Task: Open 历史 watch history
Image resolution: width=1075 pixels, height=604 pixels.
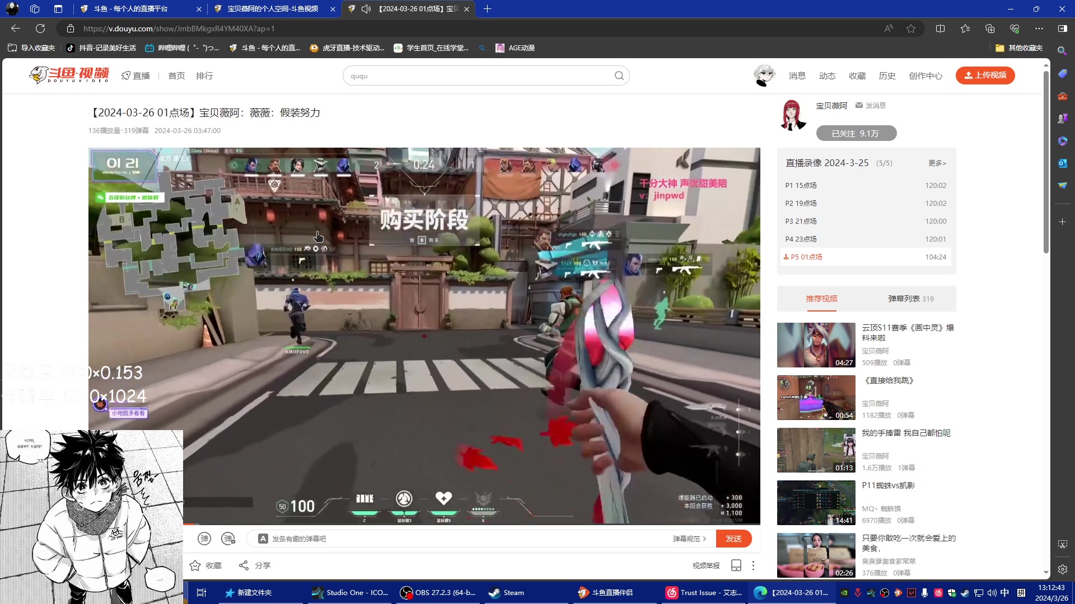Action: point(887,75)
